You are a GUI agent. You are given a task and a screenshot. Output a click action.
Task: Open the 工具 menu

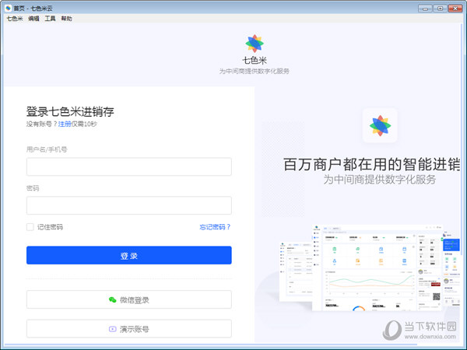[50, 19]
